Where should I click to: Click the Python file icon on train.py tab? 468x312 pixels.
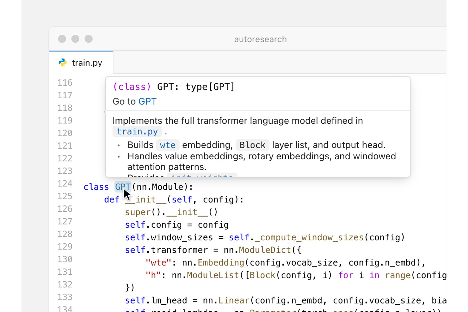click(x=63, y=63)
